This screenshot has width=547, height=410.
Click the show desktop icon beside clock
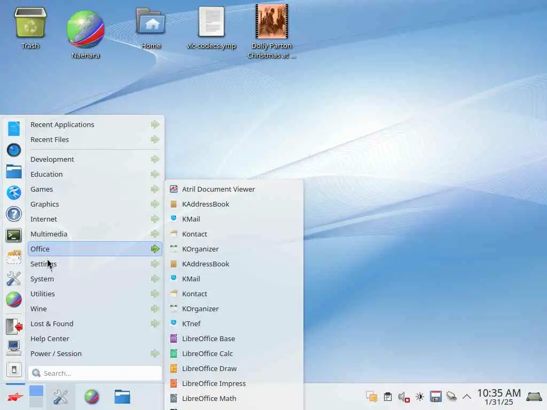click(534, 397)
